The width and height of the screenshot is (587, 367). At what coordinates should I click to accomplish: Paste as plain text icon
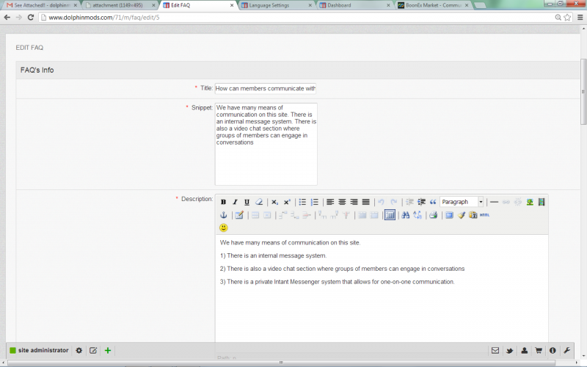point(473,215)
